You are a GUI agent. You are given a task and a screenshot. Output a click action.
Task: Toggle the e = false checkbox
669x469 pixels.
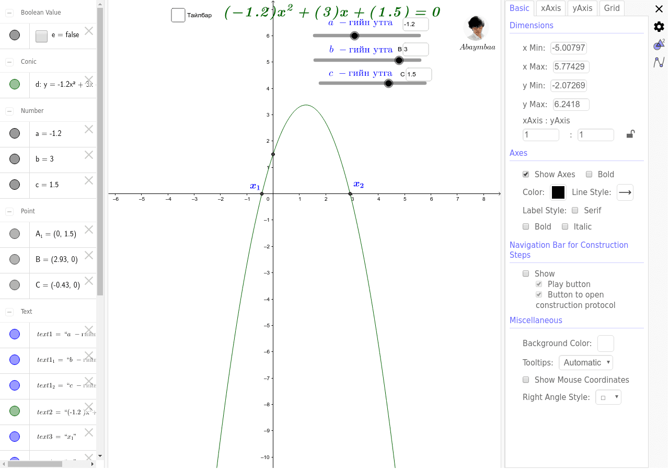click(42, 36)
